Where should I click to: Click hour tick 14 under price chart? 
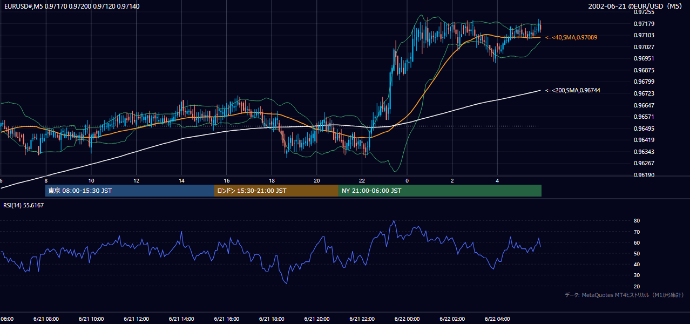click(x=181, y=180)
